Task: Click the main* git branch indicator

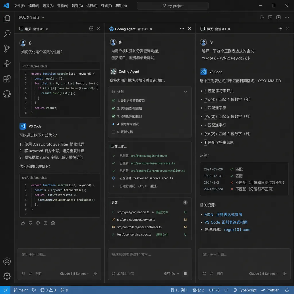Action: click(x=21, y=290)
